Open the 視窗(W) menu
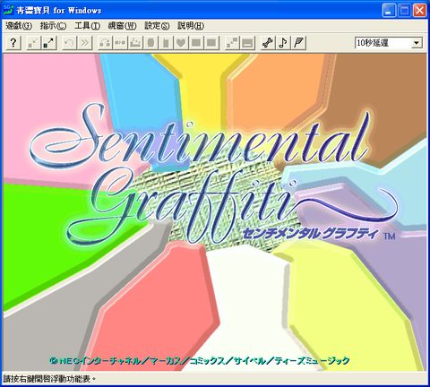This screenshot has width=430, height=387. (122, 26)
